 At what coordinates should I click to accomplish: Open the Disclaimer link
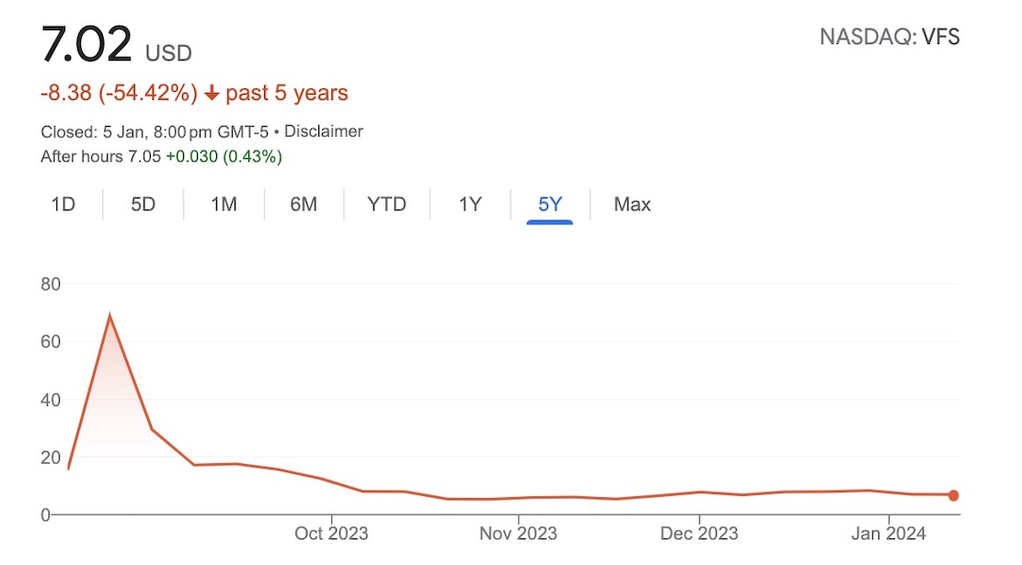coord(324,131)
